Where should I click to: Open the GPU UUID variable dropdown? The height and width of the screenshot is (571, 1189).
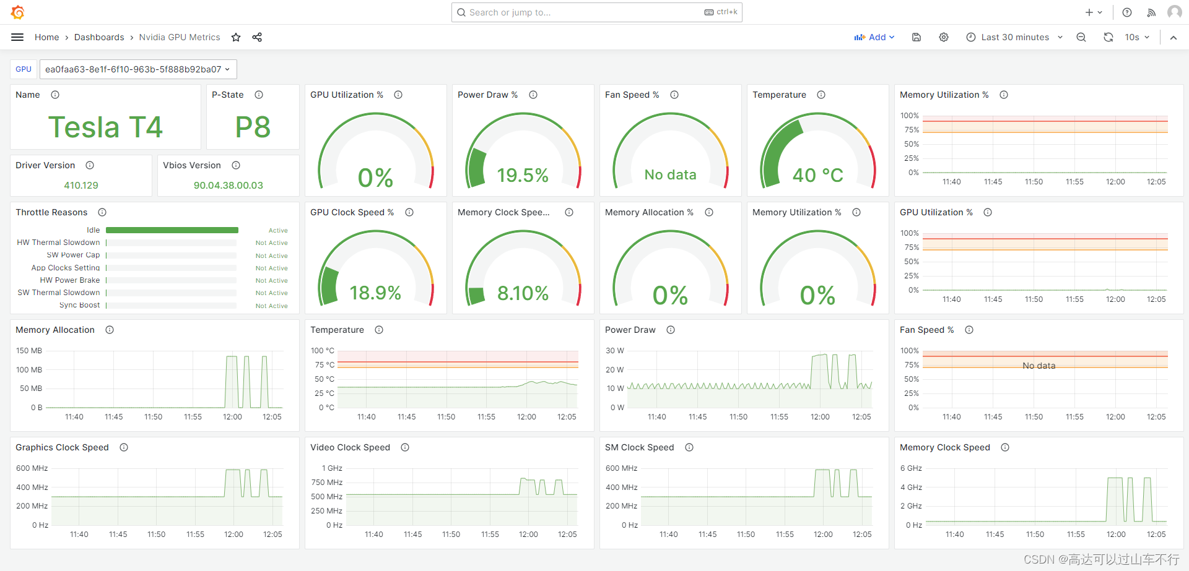(138, 69)
